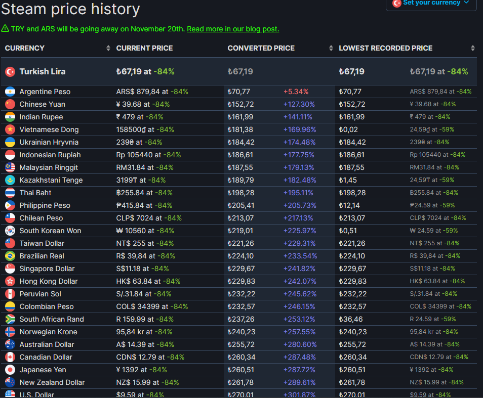
Task: Click the +233.54% Brazilian Real difference
Action: [x=300, y=256]
